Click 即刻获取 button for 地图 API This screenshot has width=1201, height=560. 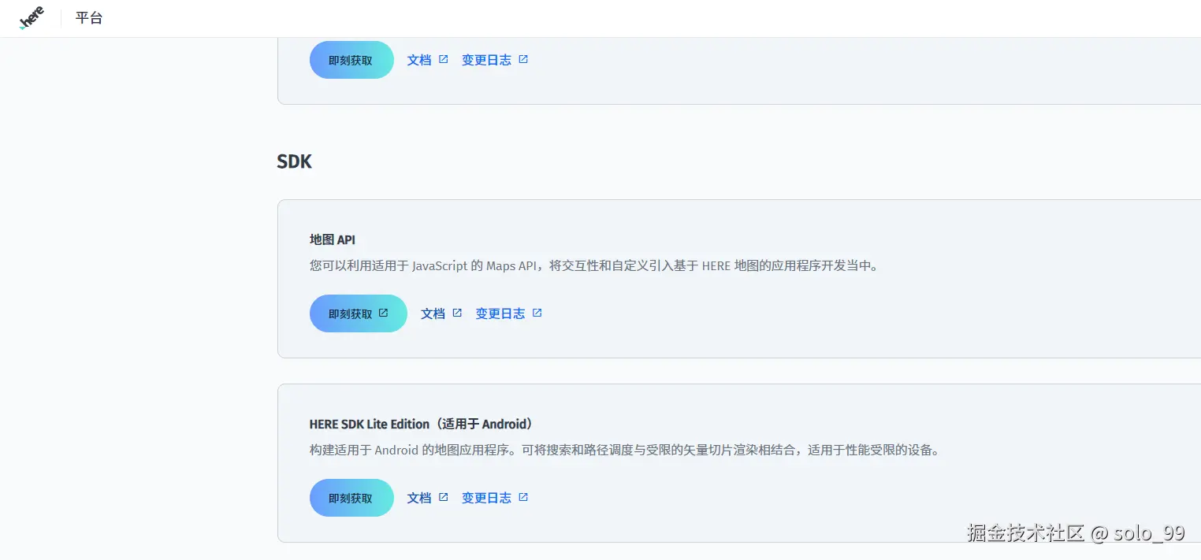(x=359, y=313)
